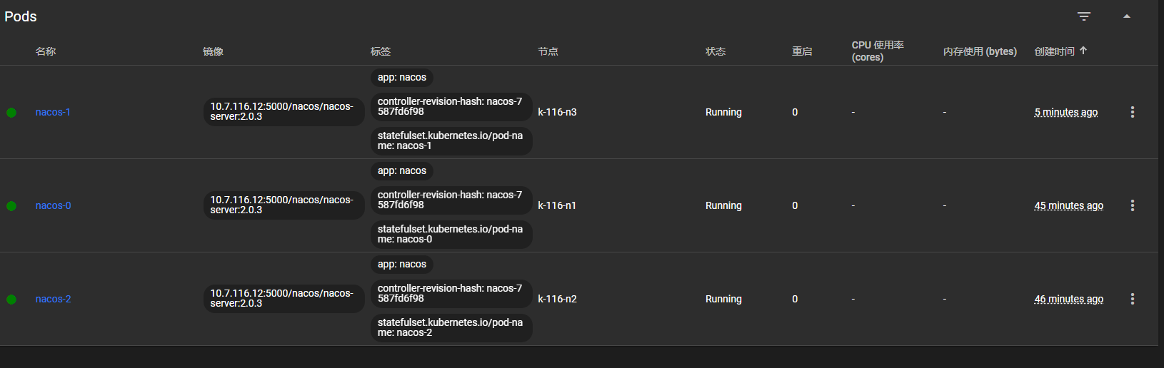Open the filter icon in Pods header
This screenshot has width=1164, height=368.
tap(1084, 16)
